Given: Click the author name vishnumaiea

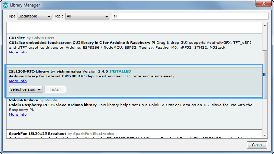Looking at the screenshot, I should click(x=69, y=72).
